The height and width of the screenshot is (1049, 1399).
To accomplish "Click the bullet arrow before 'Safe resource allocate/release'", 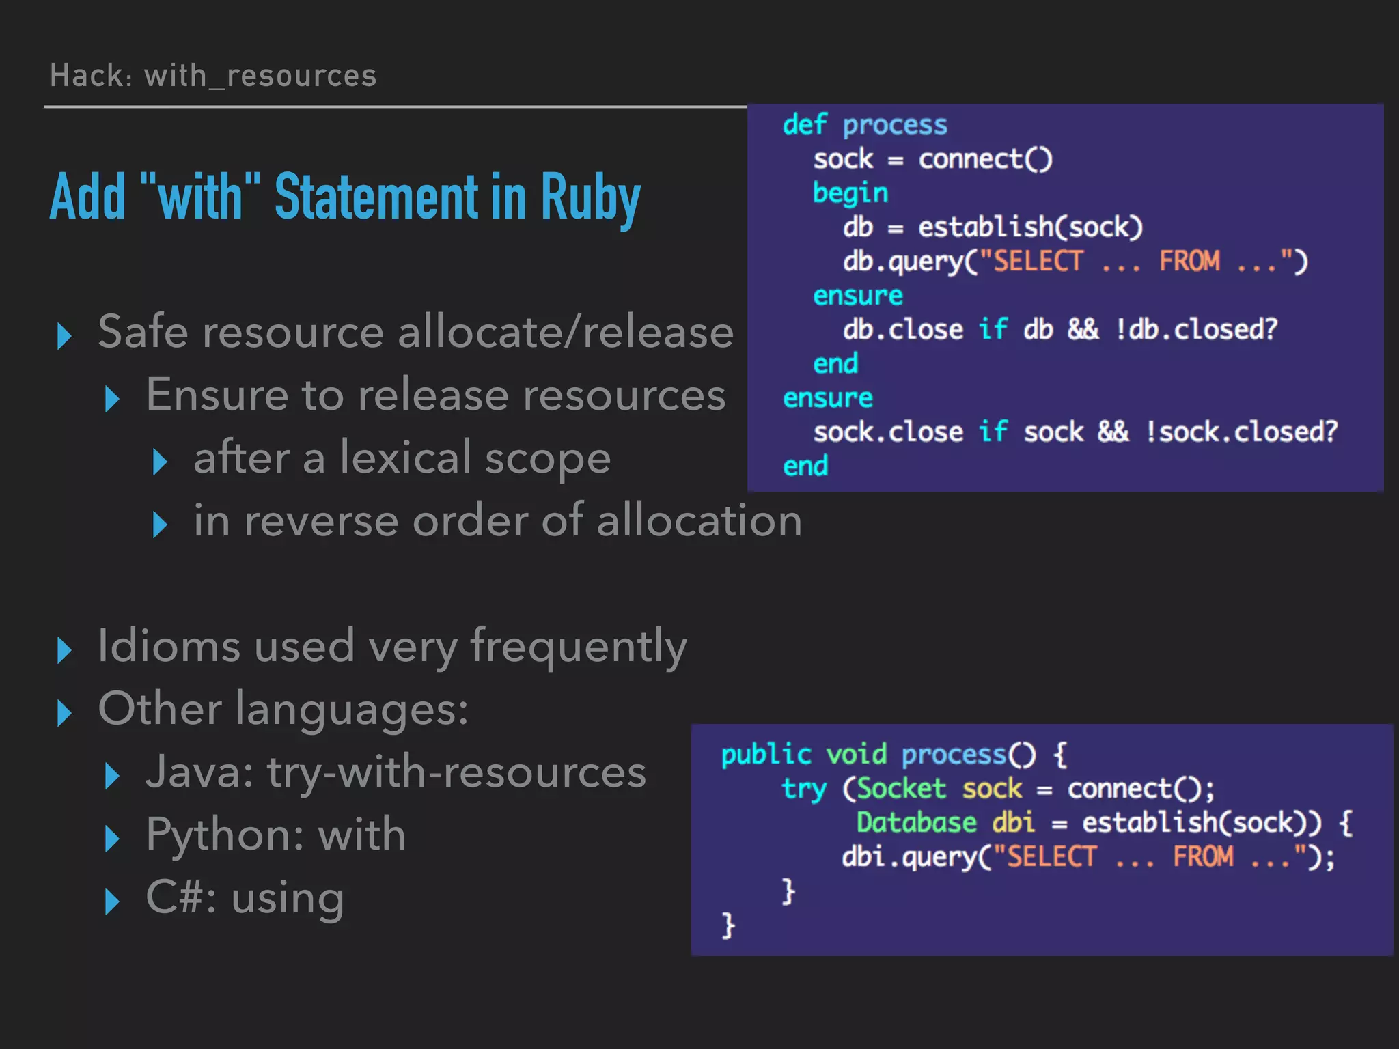I will (x=65, y=336).
